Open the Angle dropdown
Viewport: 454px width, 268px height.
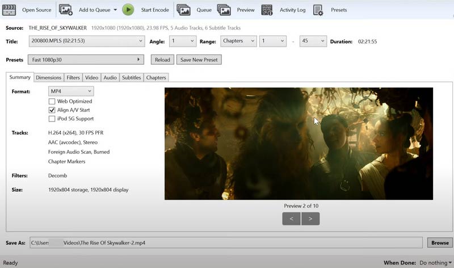(x=183, y=41)
